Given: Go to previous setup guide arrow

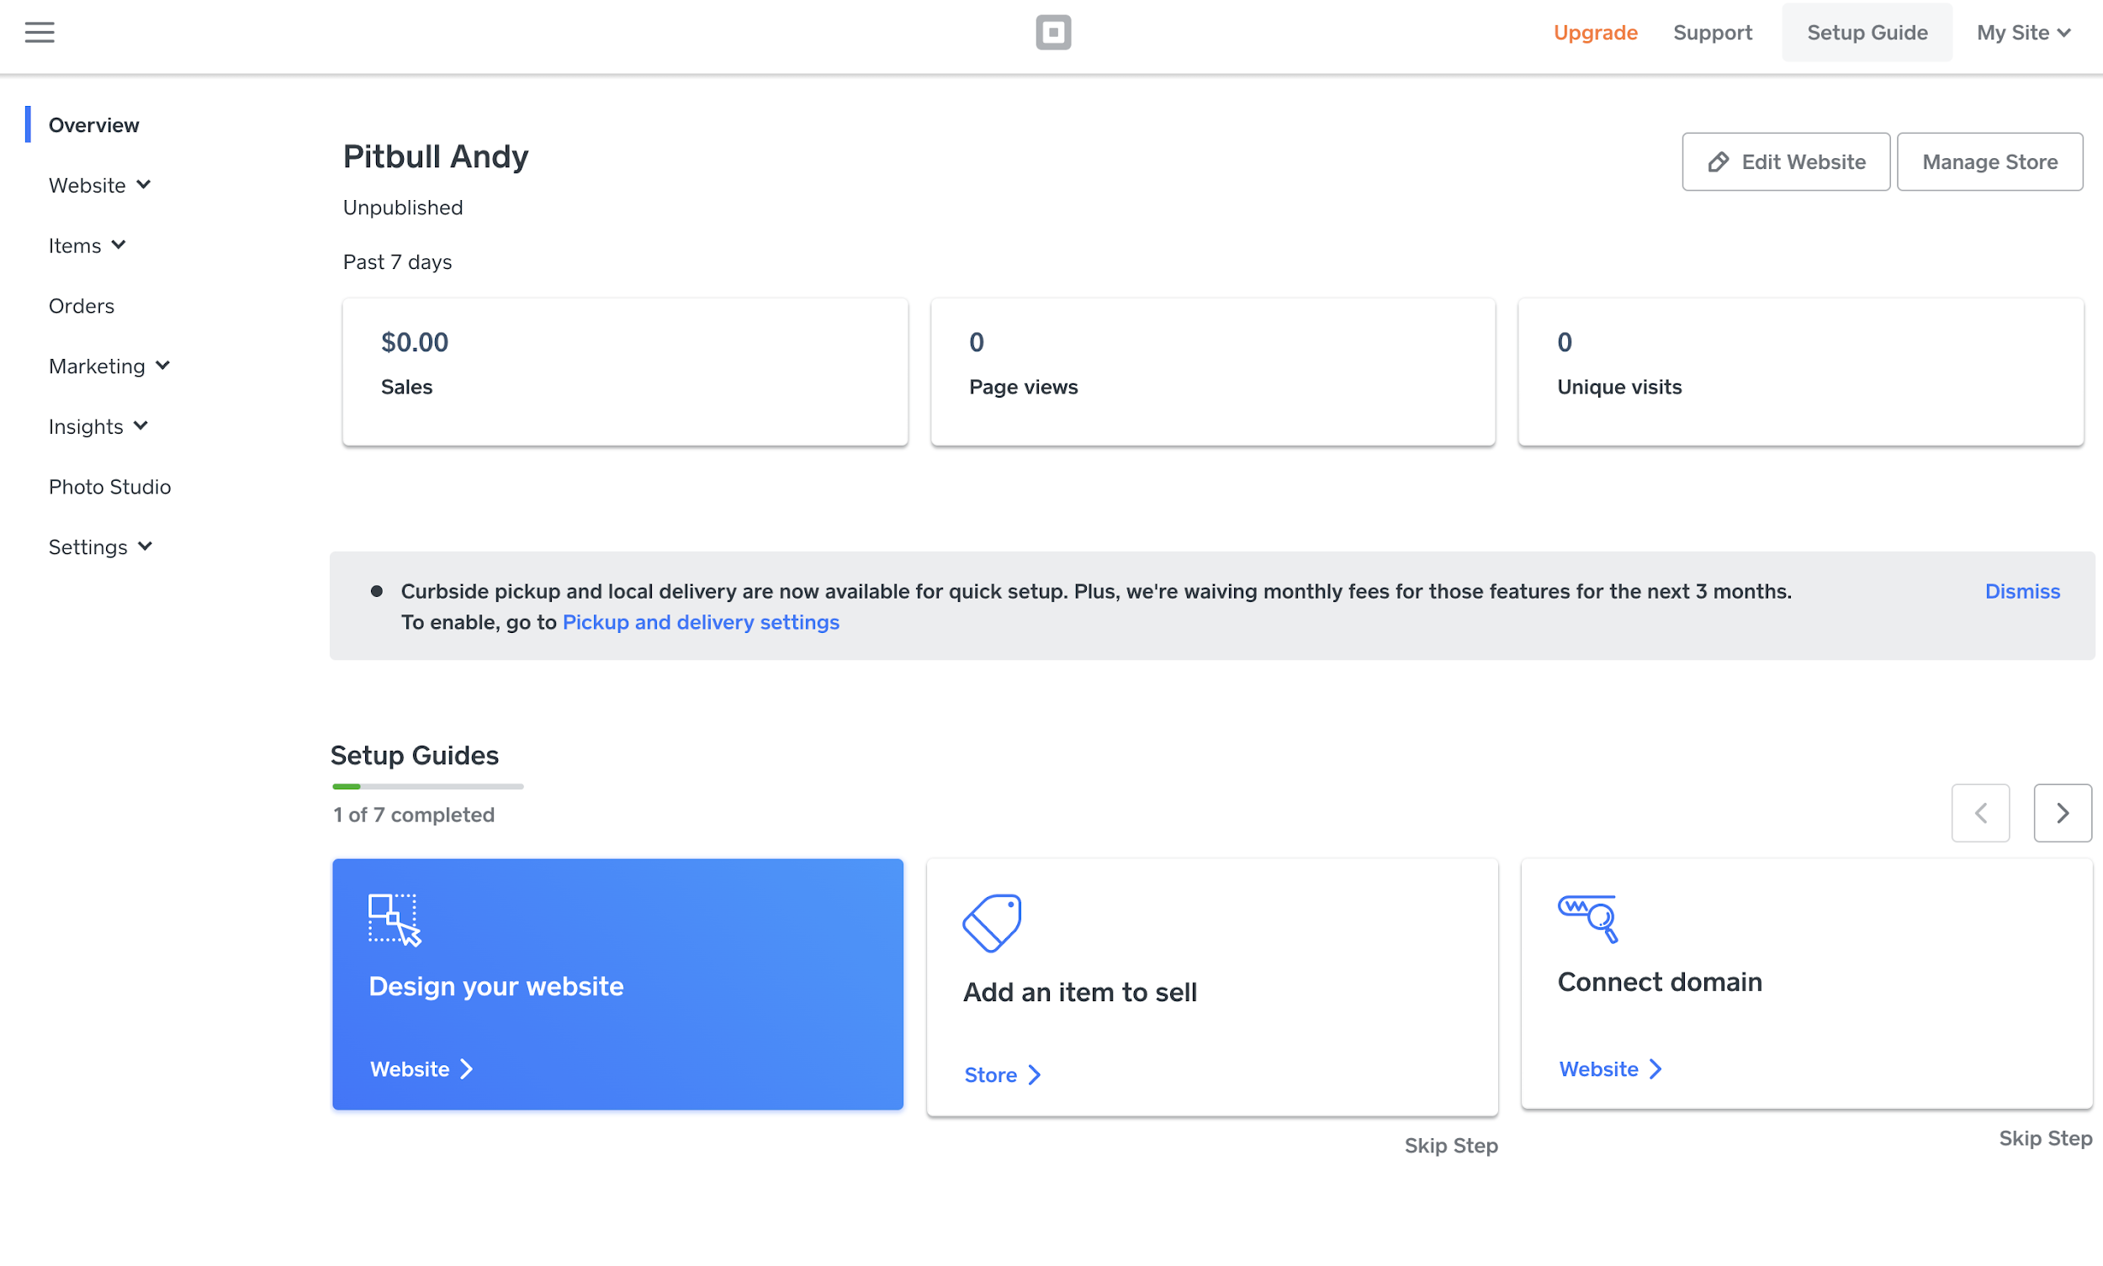Looking at the screenshot, I should tap(1980, 813).
